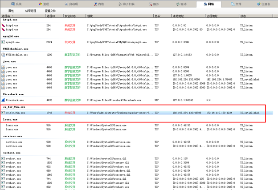
Task: Click Wireshark.exe local address 127.0.0.1:63842
Action: [183, 100]
